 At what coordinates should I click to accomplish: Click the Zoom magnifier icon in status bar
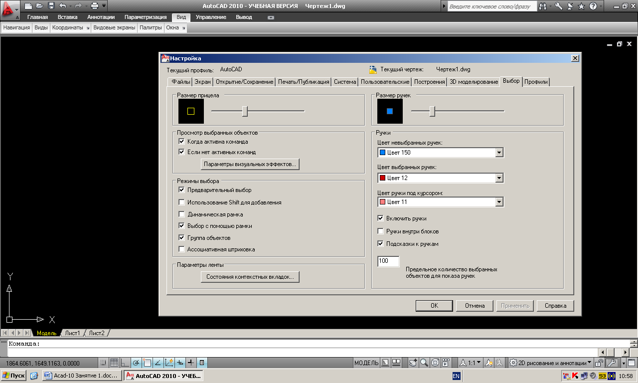tap(424, 363)
